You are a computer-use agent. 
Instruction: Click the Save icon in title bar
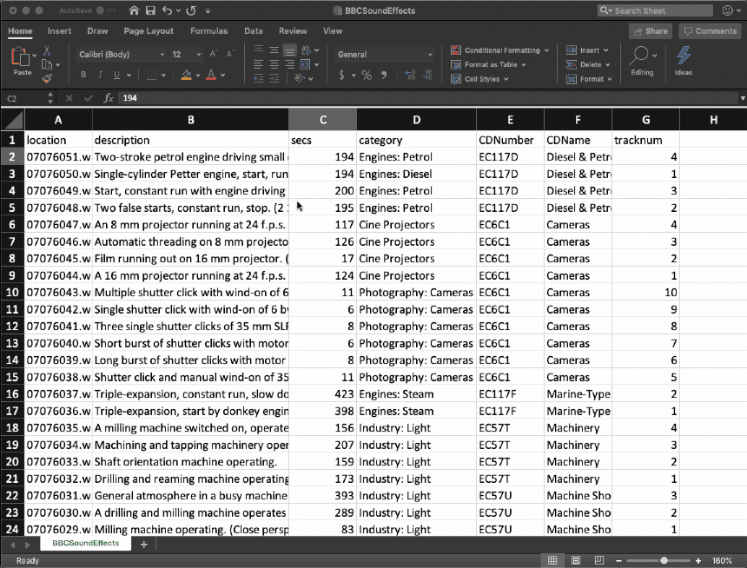coord(150,10)
